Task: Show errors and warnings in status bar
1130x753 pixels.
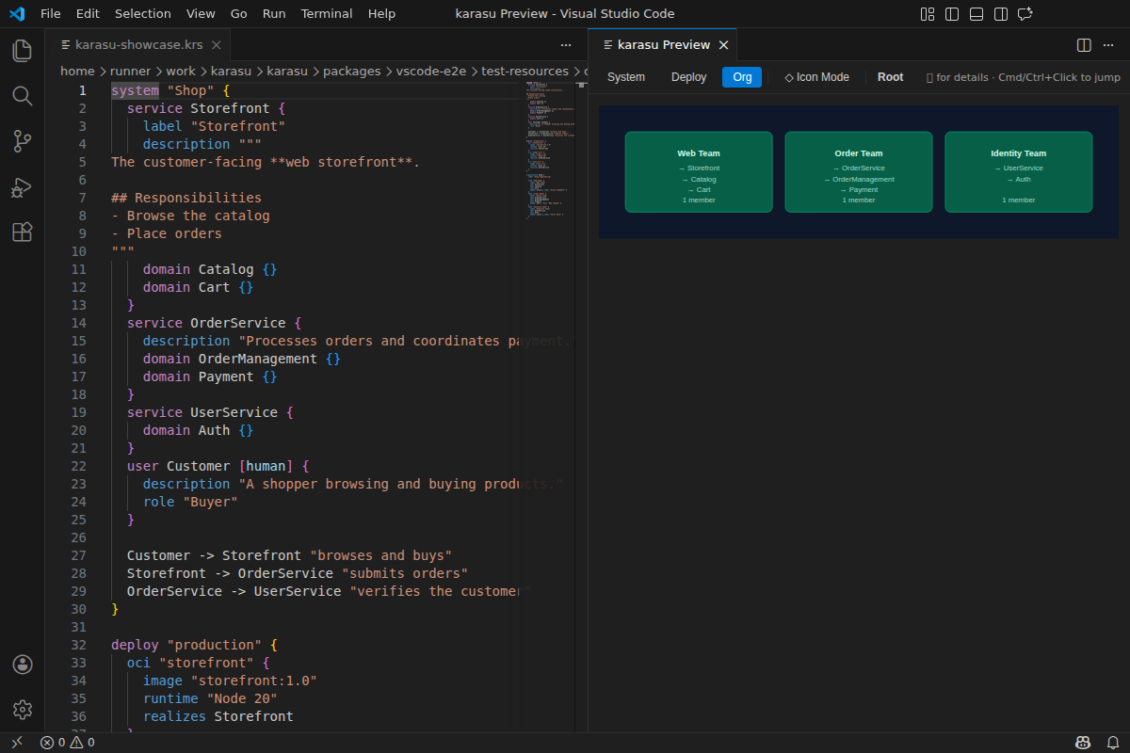Action: pyautogui.click(x=67, y=743)
